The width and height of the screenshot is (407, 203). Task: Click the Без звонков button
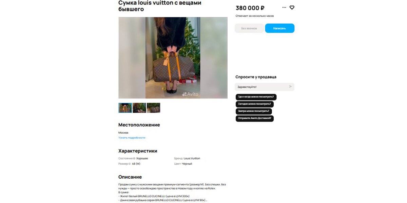(249, 28)
